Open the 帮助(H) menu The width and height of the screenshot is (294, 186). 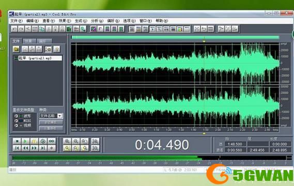click(x=162, y=21)
